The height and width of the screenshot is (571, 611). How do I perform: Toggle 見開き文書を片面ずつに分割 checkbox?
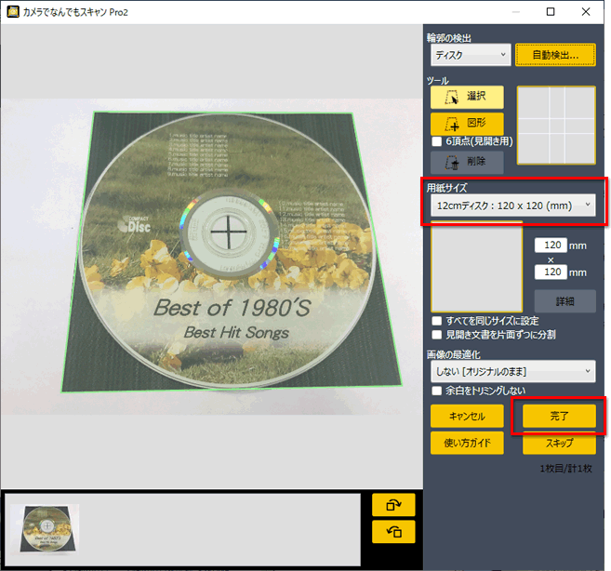437,335
